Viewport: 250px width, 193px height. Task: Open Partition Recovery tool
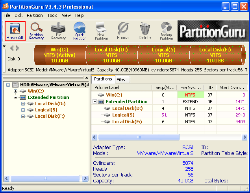pyautogui.click(x=36, y=31)
